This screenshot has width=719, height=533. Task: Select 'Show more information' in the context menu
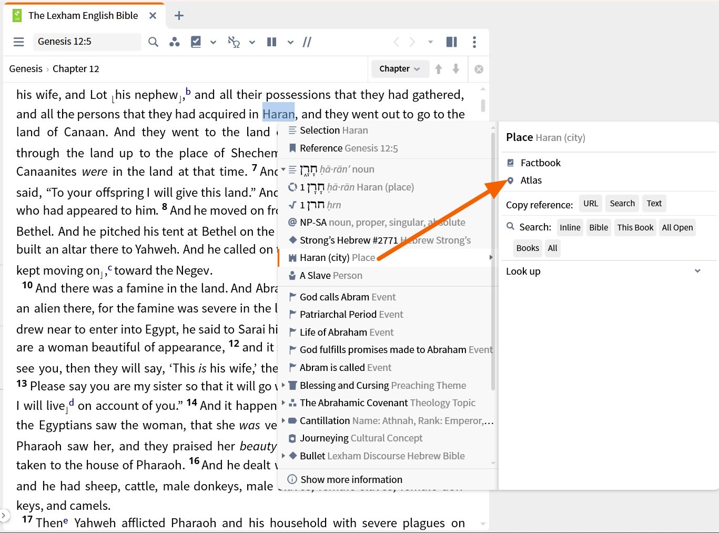(351, 479)
